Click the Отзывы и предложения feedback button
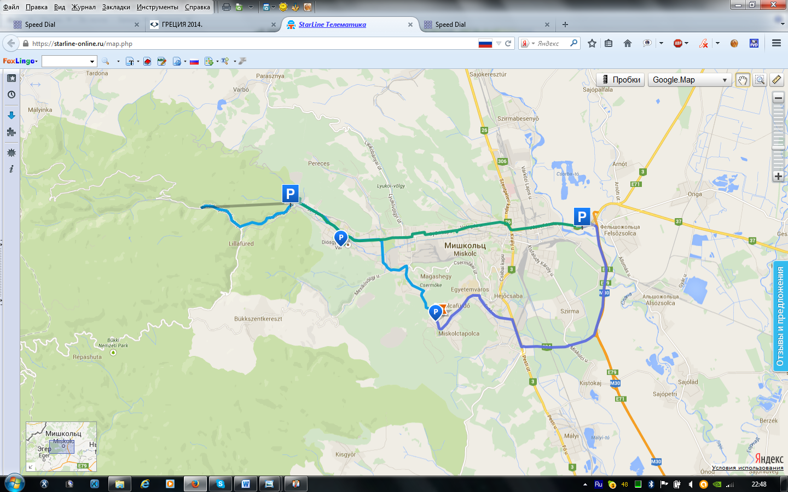 (x=780, y=316)
